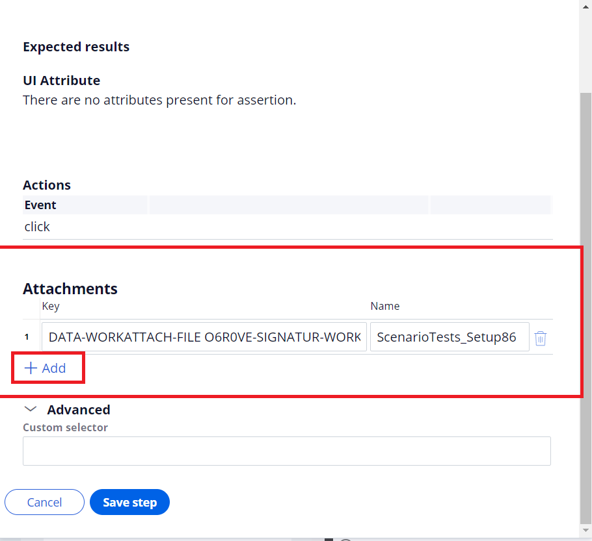592x541 pixels.
Task: Collapse the Advanced section chevron
Action: point(30,409)
